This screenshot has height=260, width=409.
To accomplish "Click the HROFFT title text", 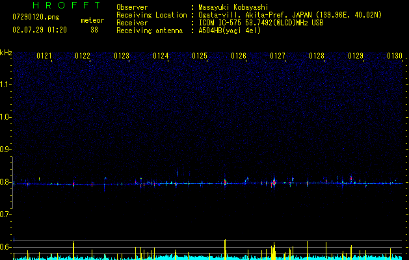I will 67,5.
